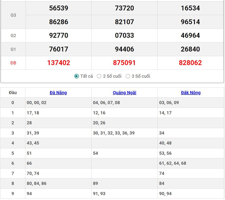This screenshot has height=200, width=225.
Task: Click the cell showing 00, 00, 02
Action: [36, 103]
